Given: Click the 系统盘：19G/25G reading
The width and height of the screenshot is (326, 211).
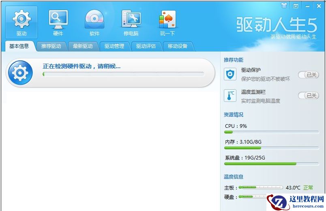Looking at the screenshot, I should click(245, 158).
